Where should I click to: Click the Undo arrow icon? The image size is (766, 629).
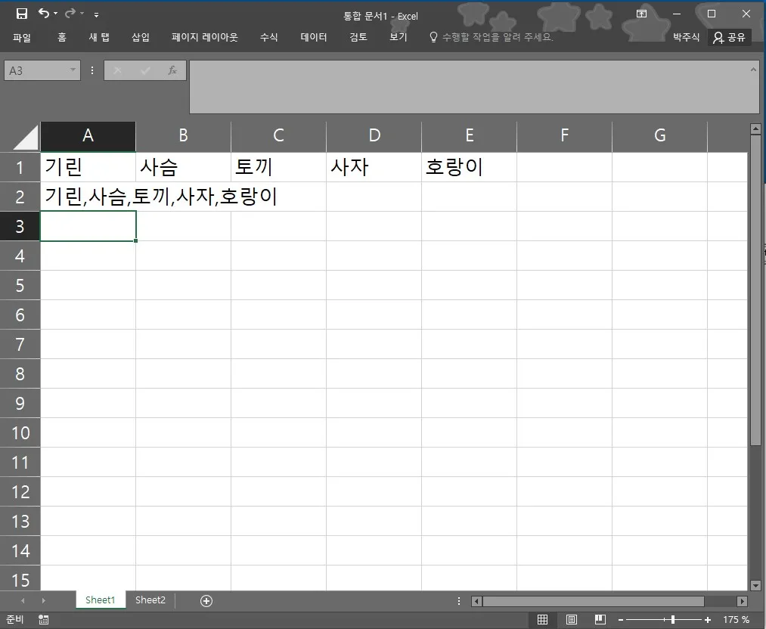pyautogui.click(x=43, y=13)
